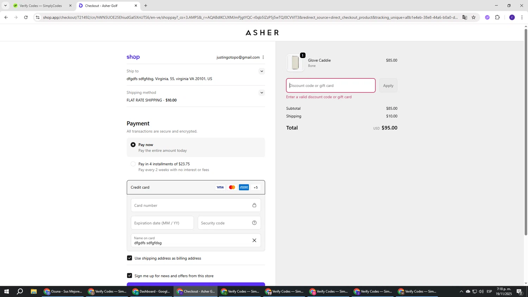
Task: Switch to Ozuna - Sus Mejores taskbar window
Action: coord(63,291)
